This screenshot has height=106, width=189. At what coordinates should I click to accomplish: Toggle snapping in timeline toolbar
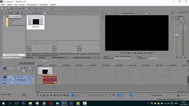[118, 95]
